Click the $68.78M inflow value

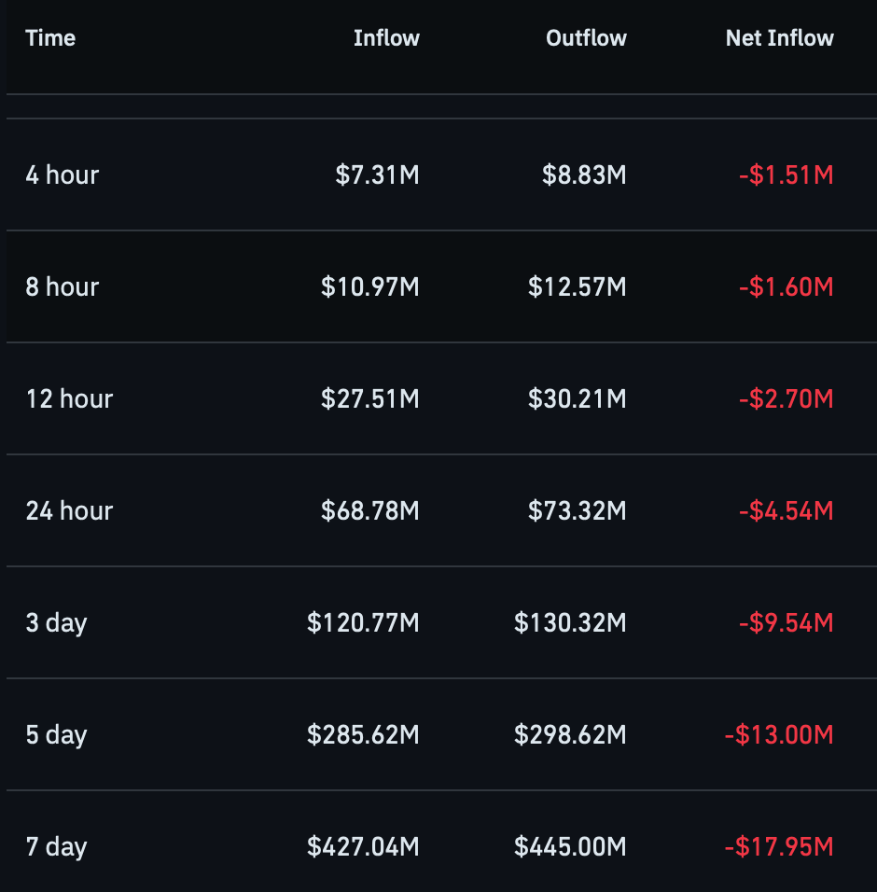pyautogui.click(x=370, y=511)
